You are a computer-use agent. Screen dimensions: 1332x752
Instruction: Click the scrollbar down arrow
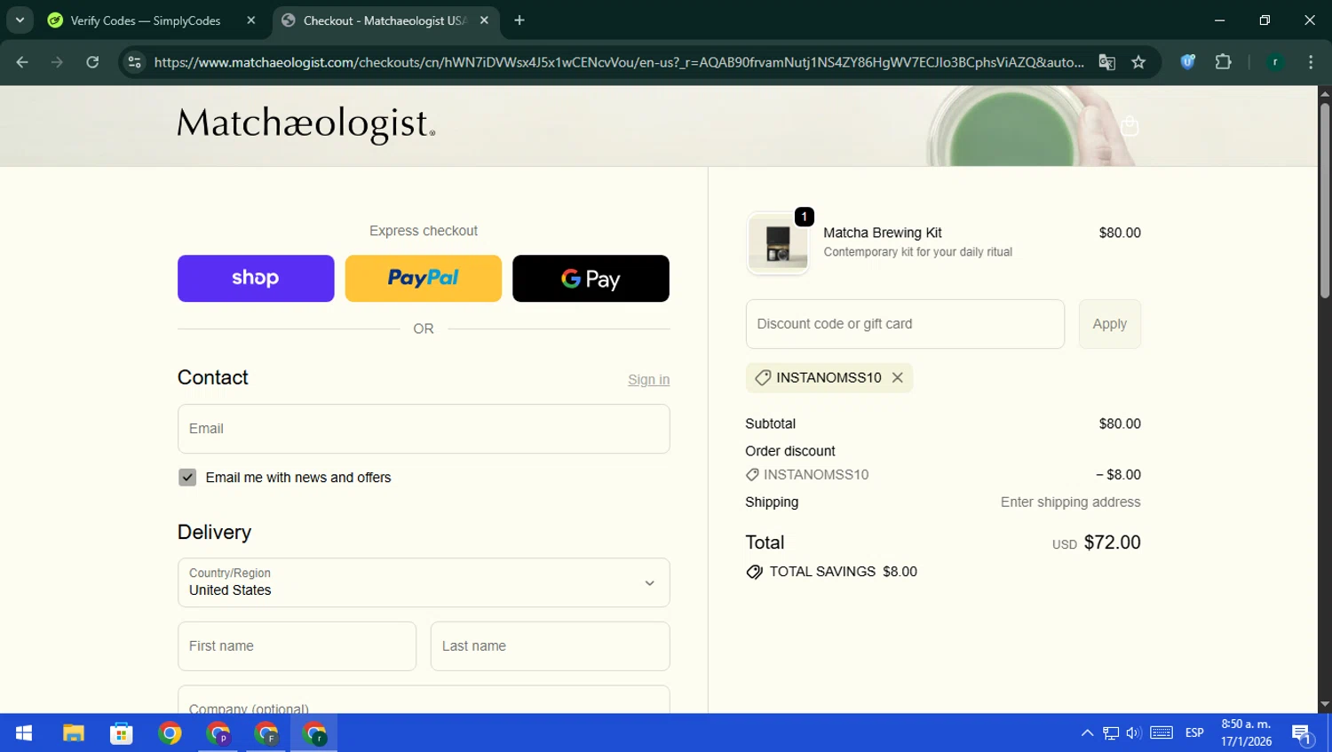coord(1325,705)
